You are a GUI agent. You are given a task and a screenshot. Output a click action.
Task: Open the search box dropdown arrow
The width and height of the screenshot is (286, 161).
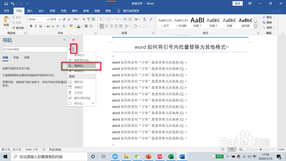click(x=73, y=49)
